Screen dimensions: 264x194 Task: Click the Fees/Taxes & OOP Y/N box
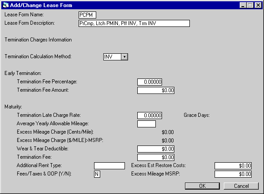pos(97,174)
